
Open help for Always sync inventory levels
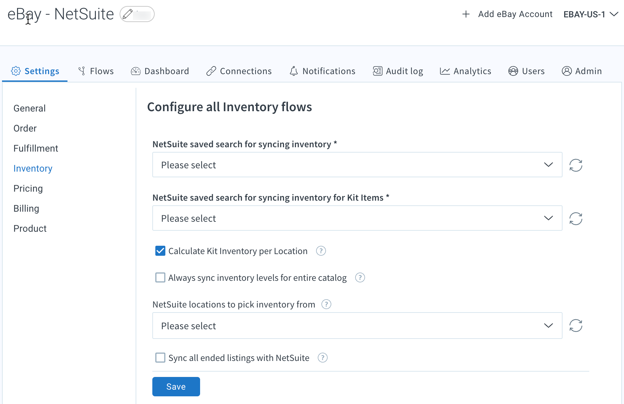point(360,277)
